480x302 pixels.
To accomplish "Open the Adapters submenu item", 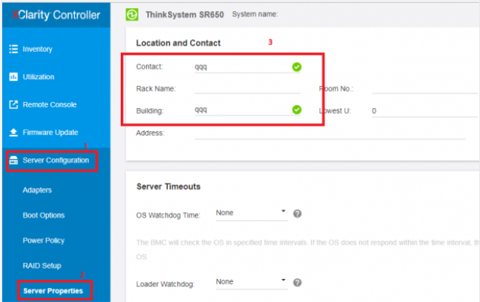I will click(37, 190).
